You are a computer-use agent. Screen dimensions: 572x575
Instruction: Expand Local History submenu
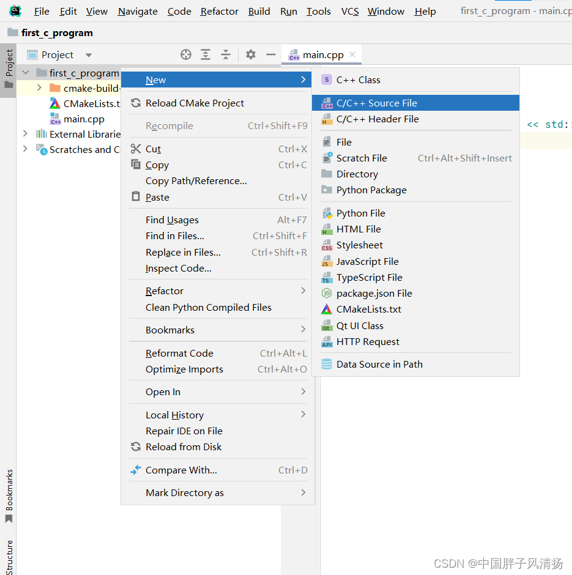(x=218, y=415)
